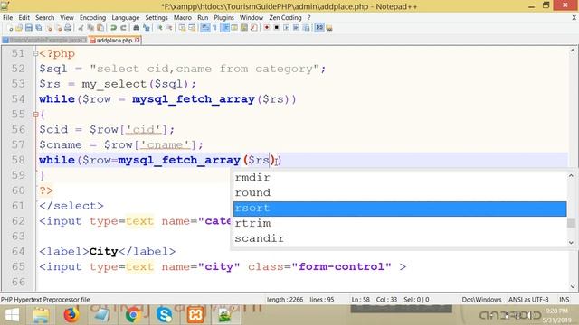579x325 pixels.
Task: Open the Encoding menu
Action: tap(92, 18)
